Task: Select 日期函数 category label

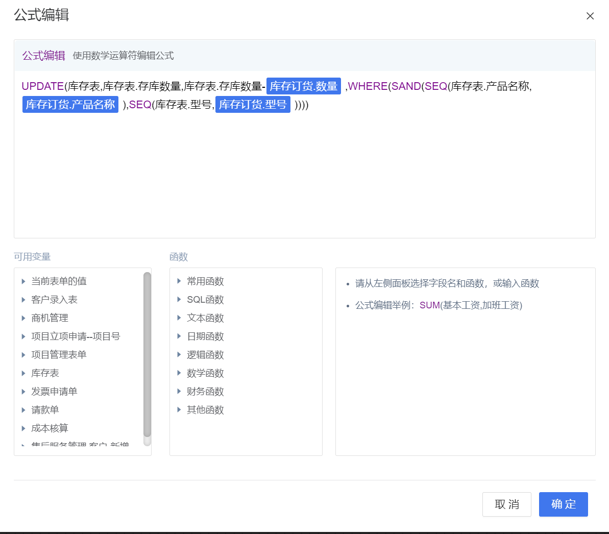Action: [205, 336]
